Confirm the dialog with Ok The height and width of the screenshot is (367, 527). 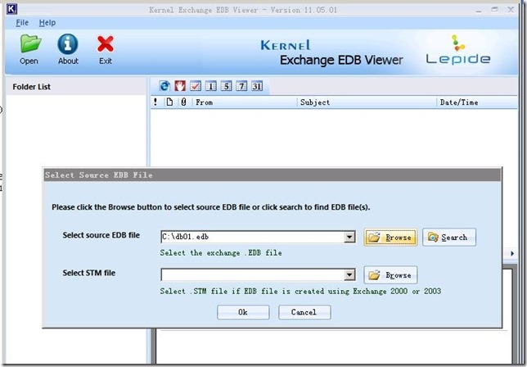(x=243, y=312)
